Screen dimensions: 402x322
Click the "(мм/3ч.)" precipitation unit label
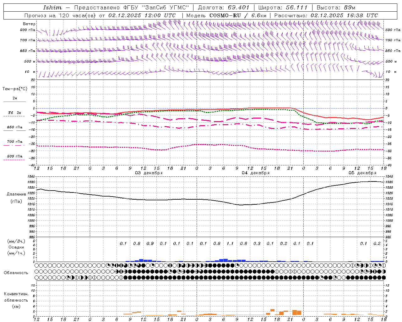tap(16, 241)
